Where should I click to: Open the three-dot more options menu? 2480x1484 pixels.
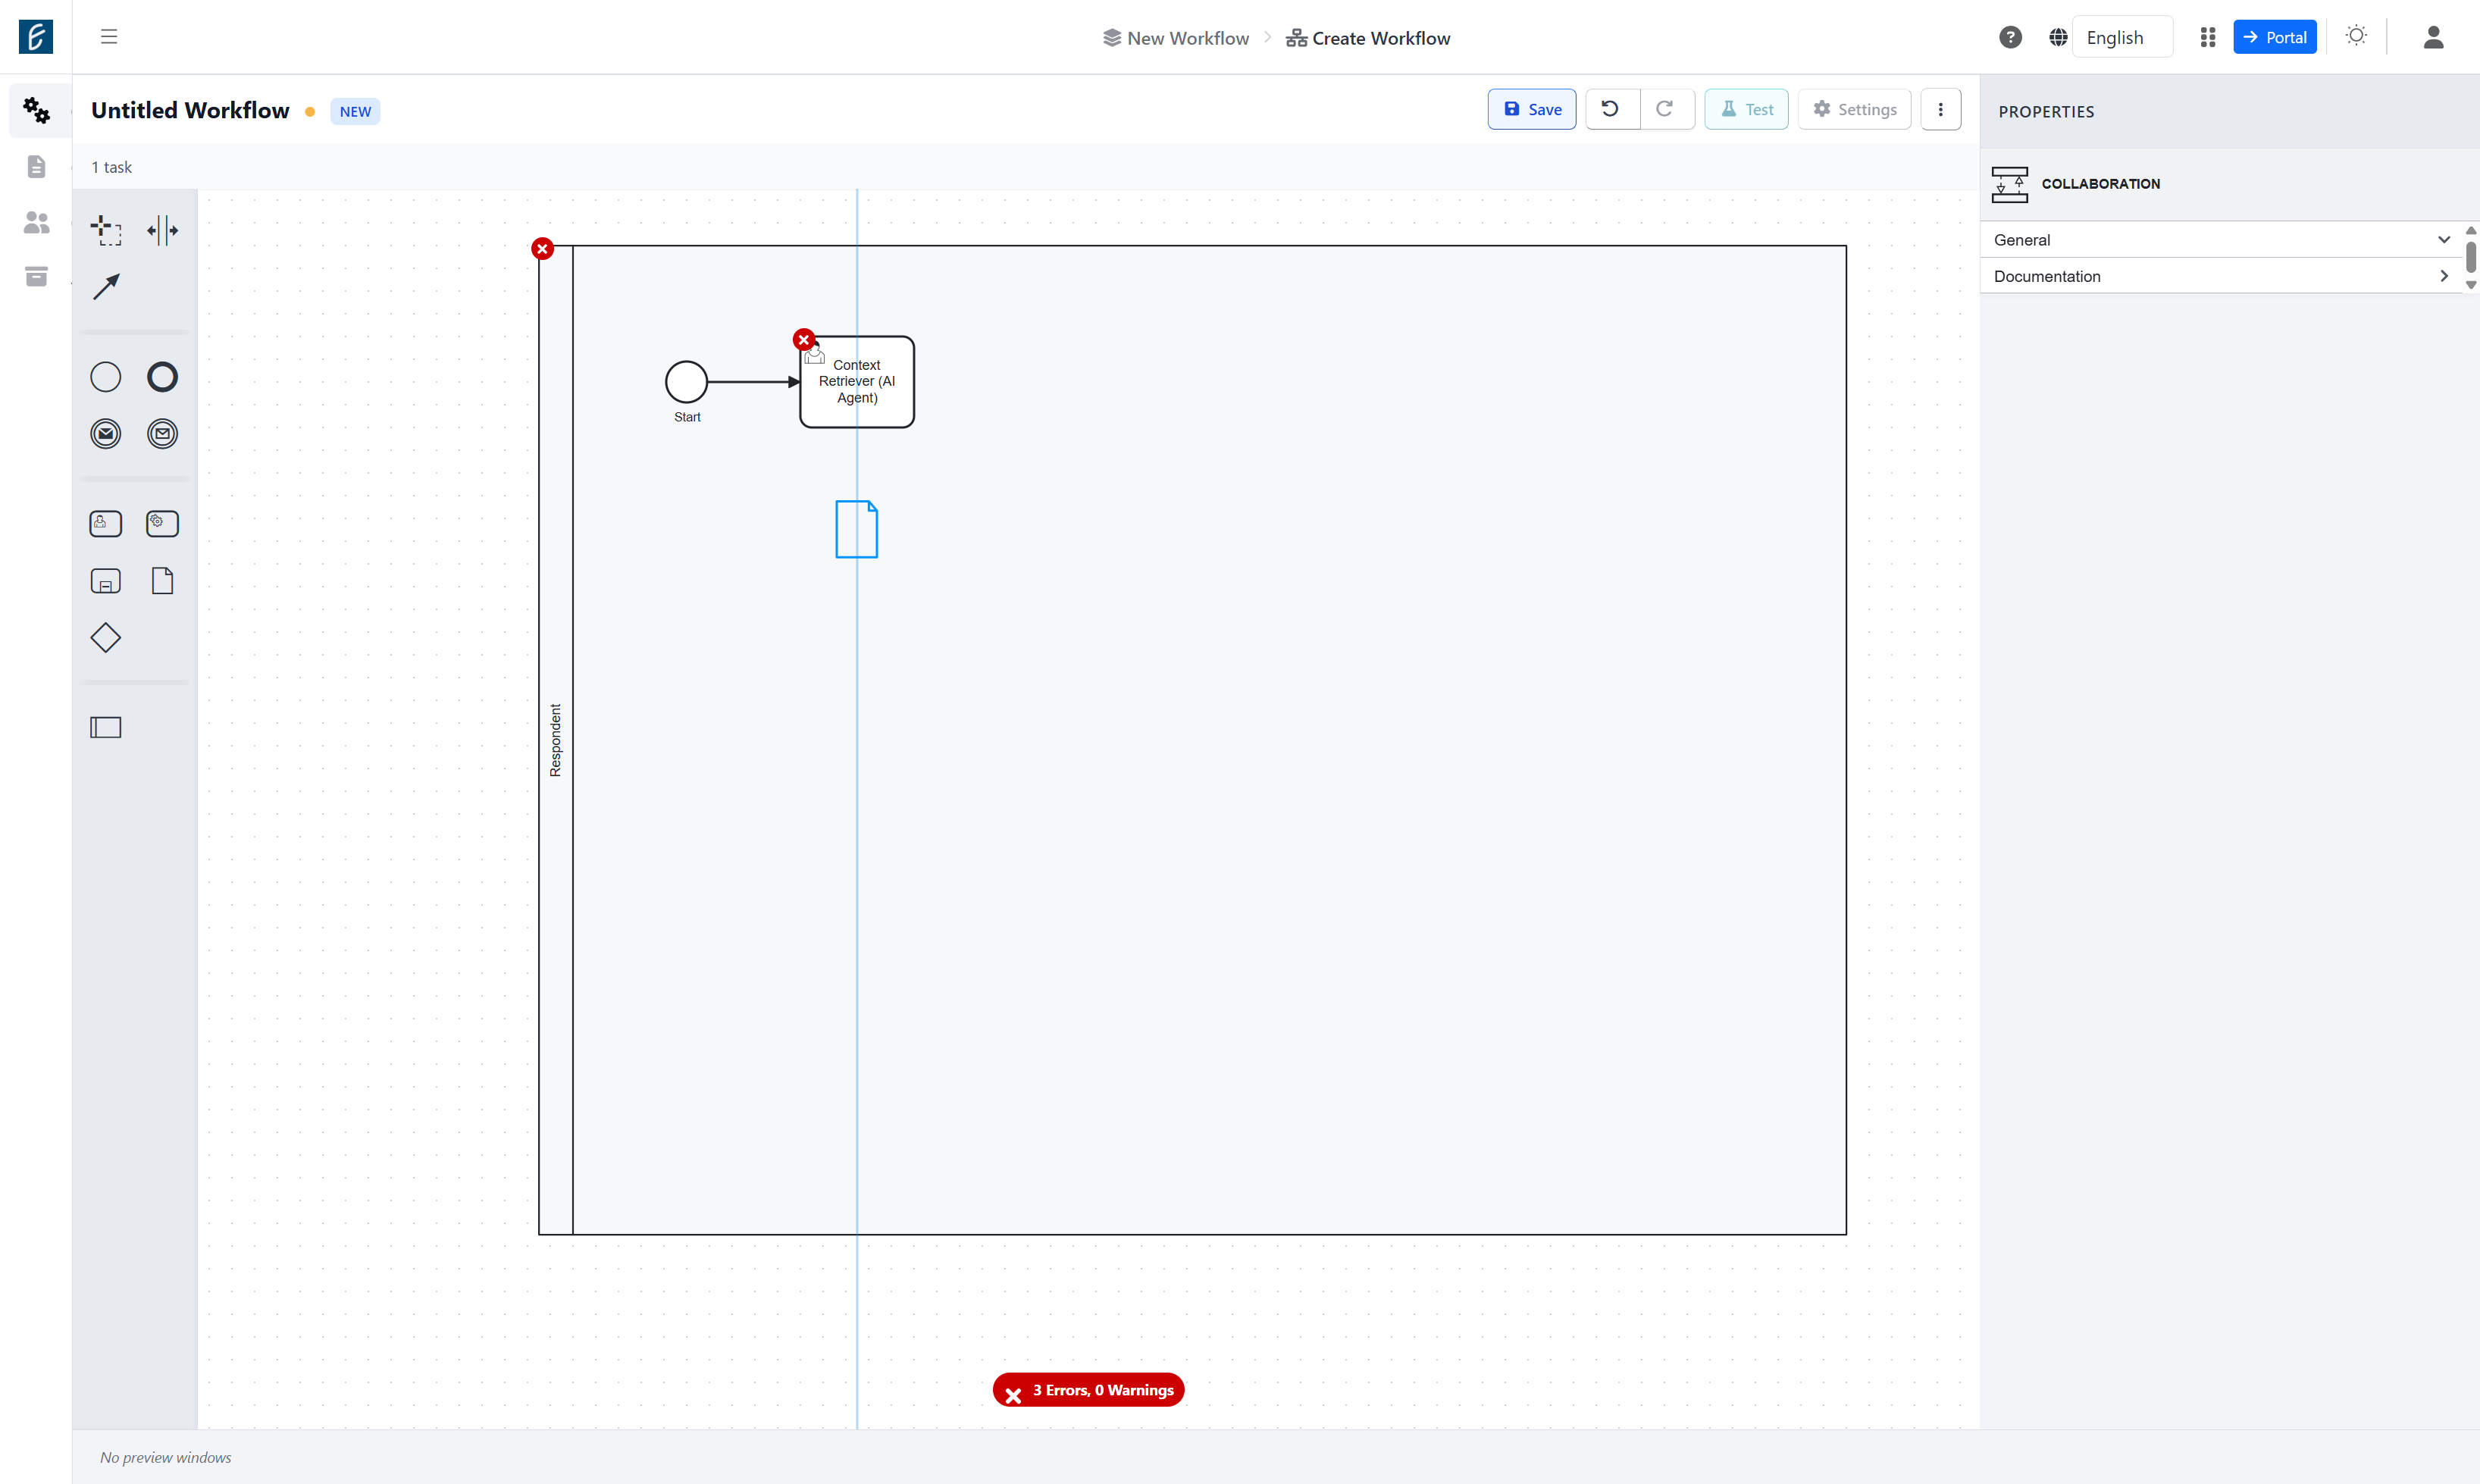tap(1941, 109)
